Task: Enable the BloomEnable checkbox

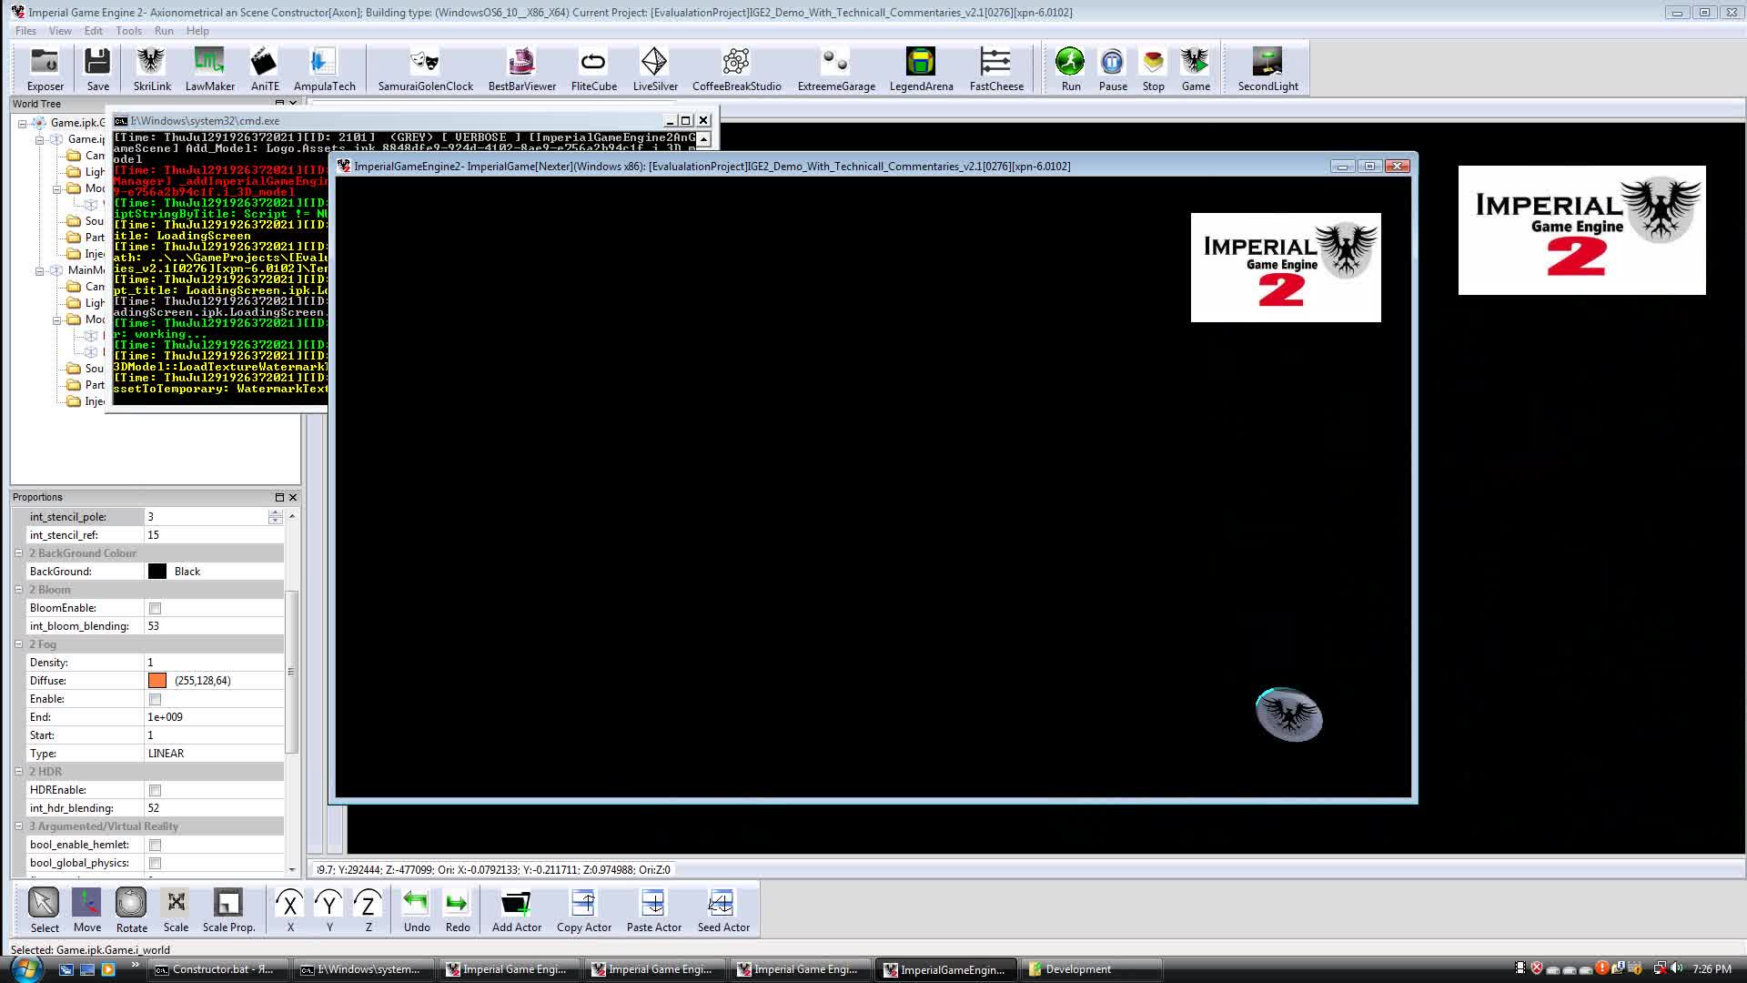Action: click(x=156, y=608)
